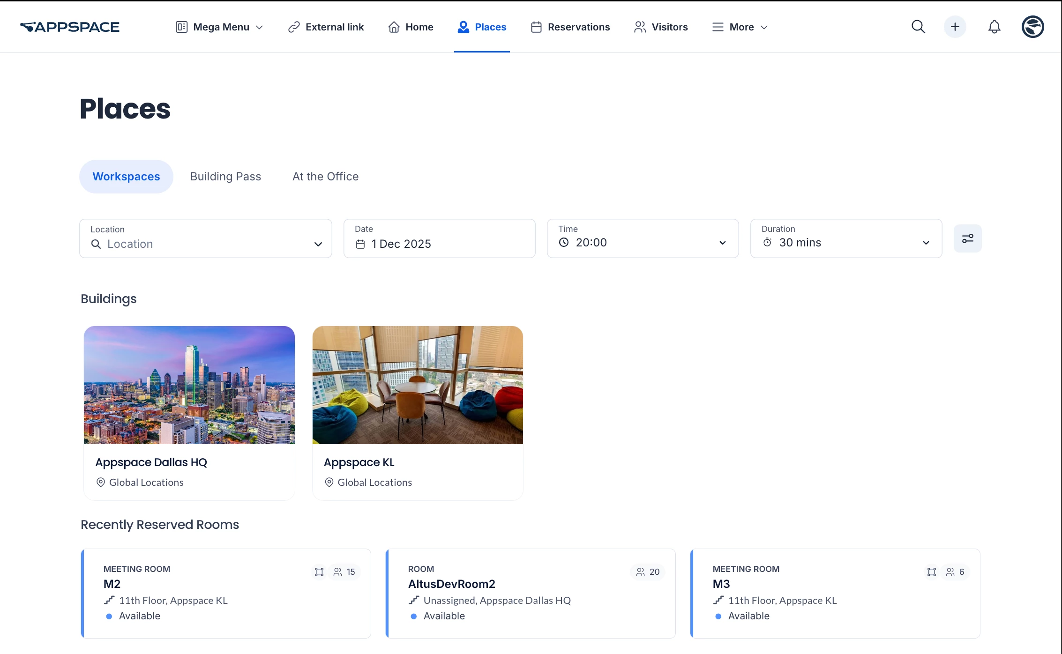Open the user profile avatar

pyautogui.click(x=1032, y=27)
